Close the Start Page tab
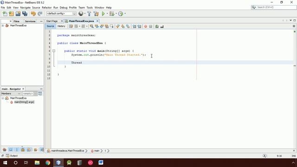Viewport: 297px width, 167px height. pyautogui.click(x=62, y=21)
